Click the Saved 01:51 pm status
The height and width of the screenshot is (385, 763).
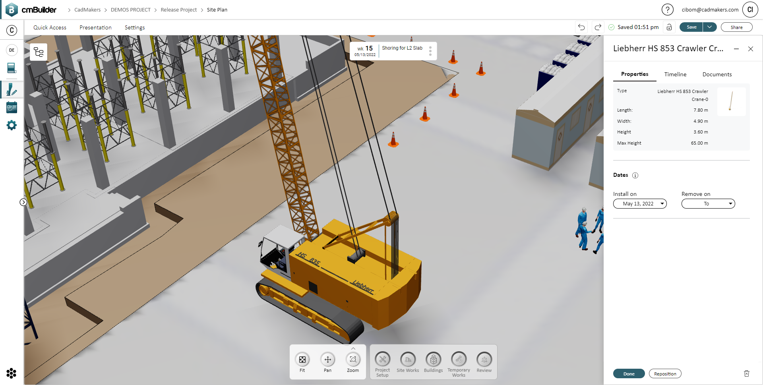pos(633,27)
